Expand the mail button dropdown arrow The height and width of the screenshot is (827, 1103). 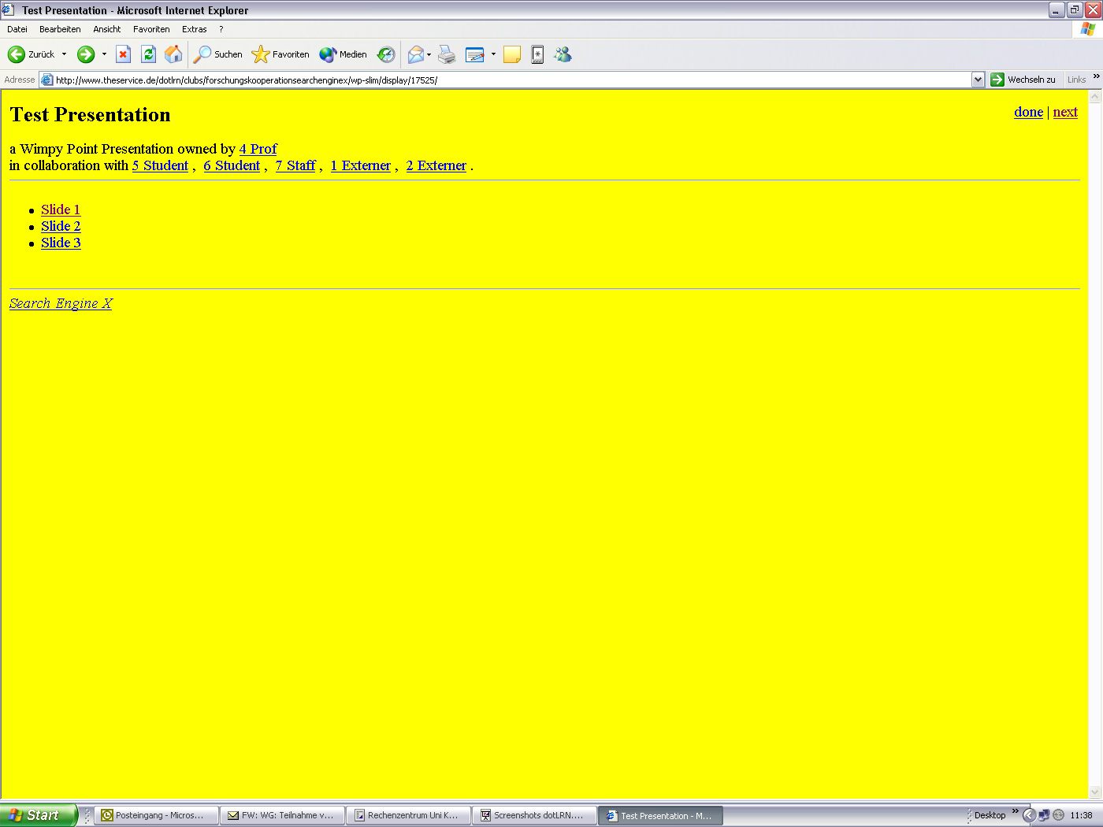pyautogui.click(x=429, y=54)
